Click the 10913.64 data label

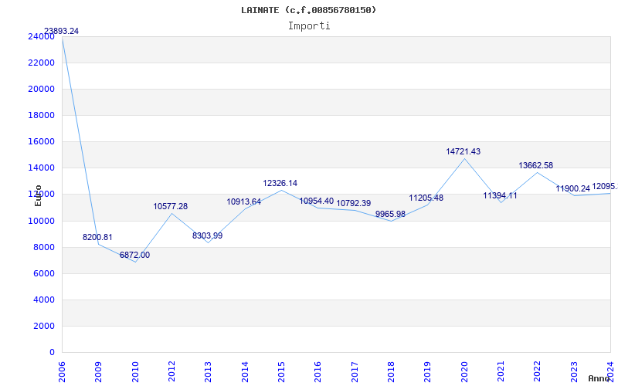[x=243, y=201]
